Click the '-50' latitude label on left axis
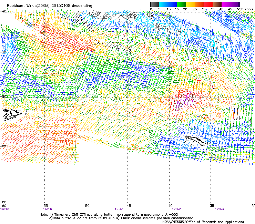The height and width of the screenshot is (224, 255). coord(3,96)
